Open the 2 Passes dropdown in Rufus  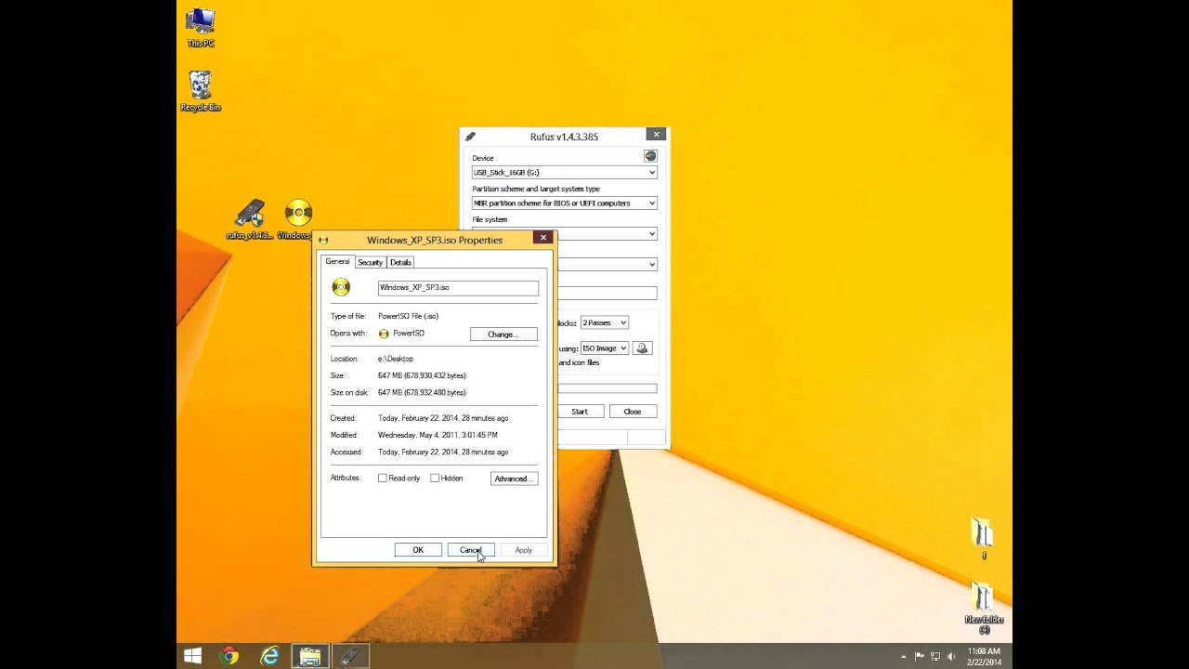point(604,322)
